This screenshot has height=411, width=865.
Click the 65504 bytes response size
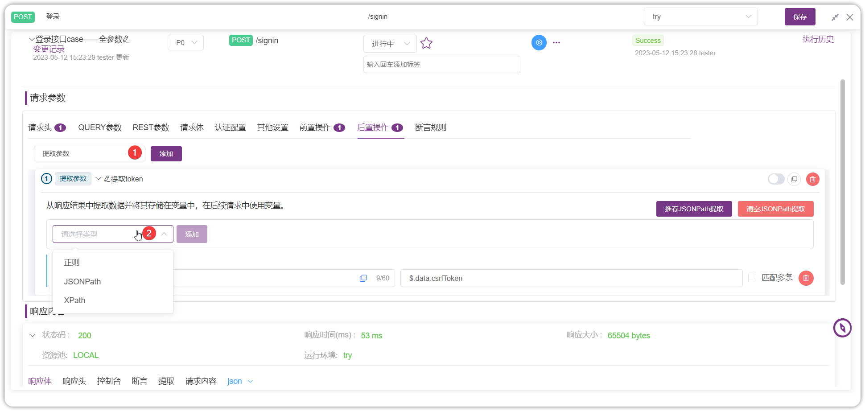coord(629,336)
